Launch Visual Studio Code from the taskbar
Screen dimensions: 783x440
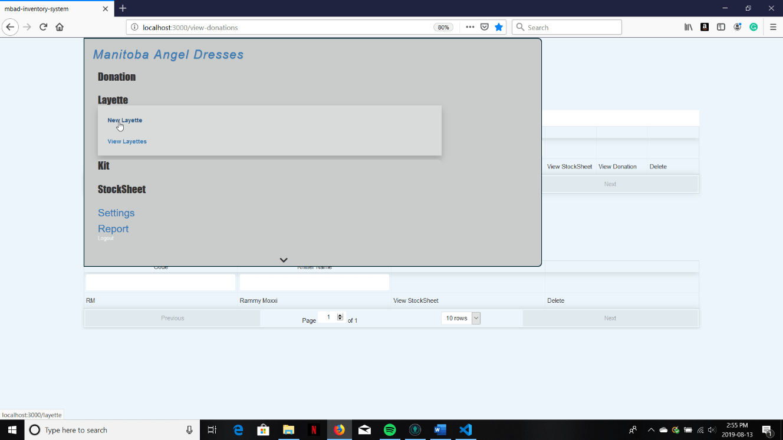point(466,430)
